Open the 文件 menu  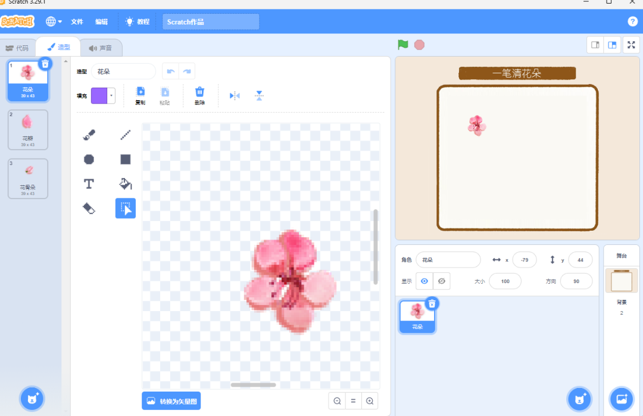[x=77, y=21]
